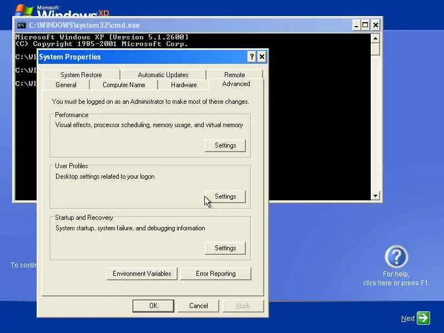Confirm System Properties with OK
444x333 pixels.
[154, 306]
